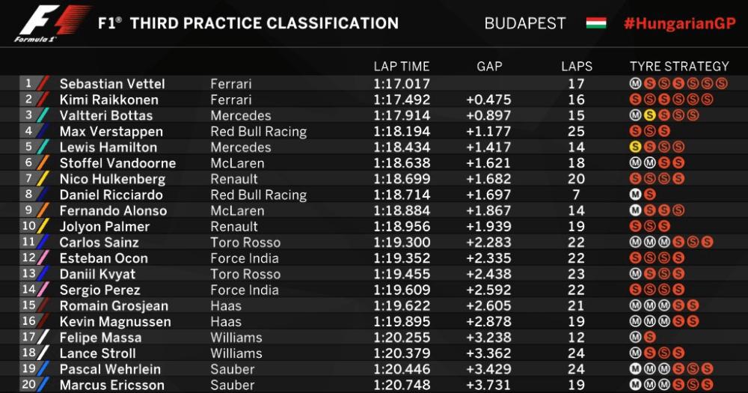Click Vettel's first medium tyre icon
Image resolution: width=748 pixels, height=393 pixels.
point(635,84)
